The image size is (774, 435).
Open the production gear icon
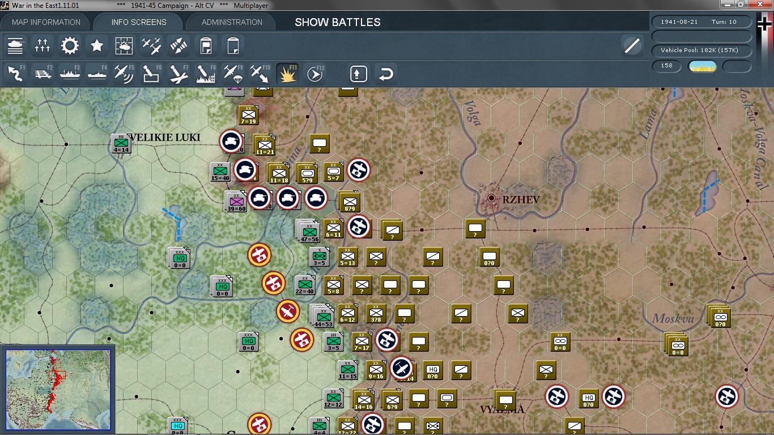[70, 45]
